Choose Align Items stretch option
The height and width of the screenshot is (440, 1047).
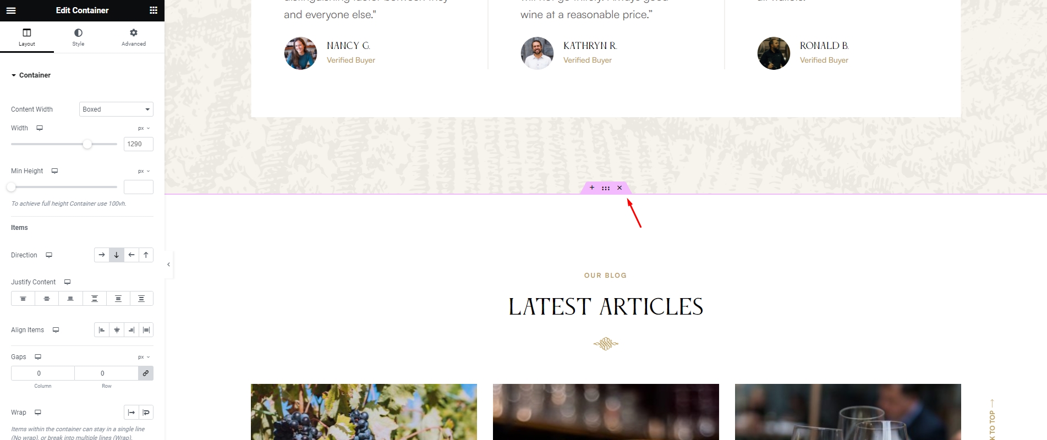[x=146, y=330]
